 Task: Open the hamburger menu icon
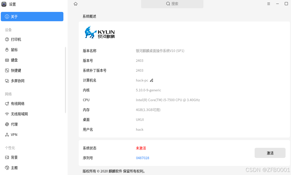(269, 4)
